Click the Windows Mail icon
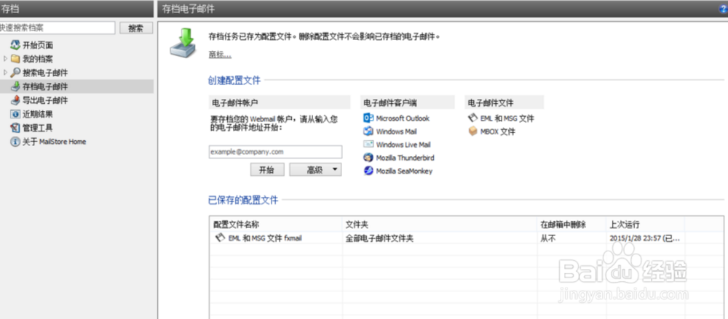This screenshot has height=319, width=728. pos(368,132)
